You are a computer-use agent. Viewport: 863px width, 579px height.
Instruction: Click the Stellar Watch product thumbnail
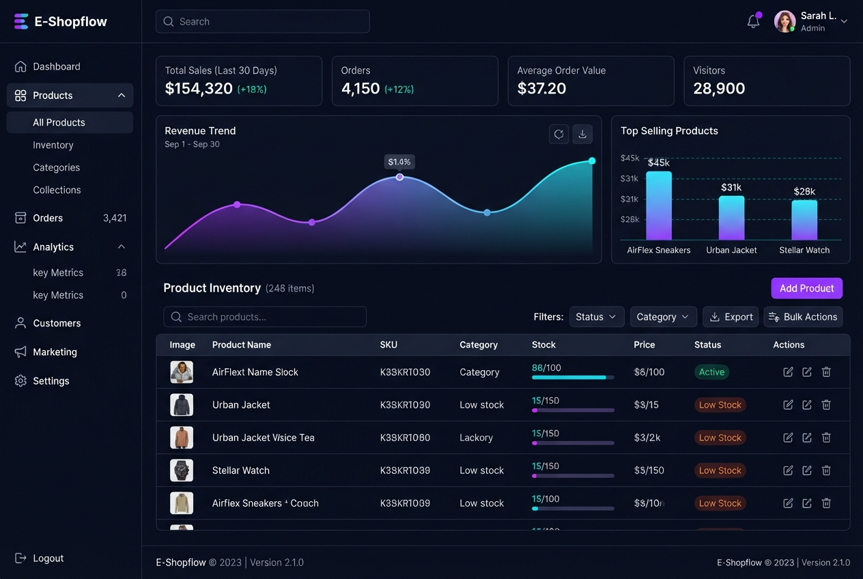click(182, 470)
